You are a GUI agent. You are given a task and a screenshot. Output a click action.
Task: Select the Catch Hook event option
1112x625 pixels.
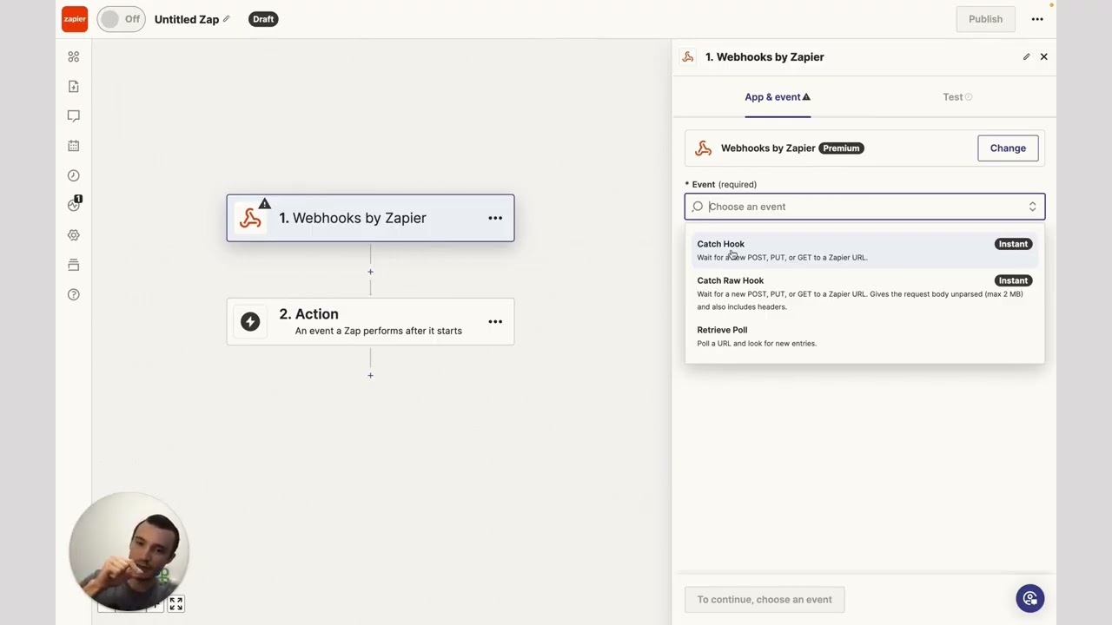tap(864, 250)
